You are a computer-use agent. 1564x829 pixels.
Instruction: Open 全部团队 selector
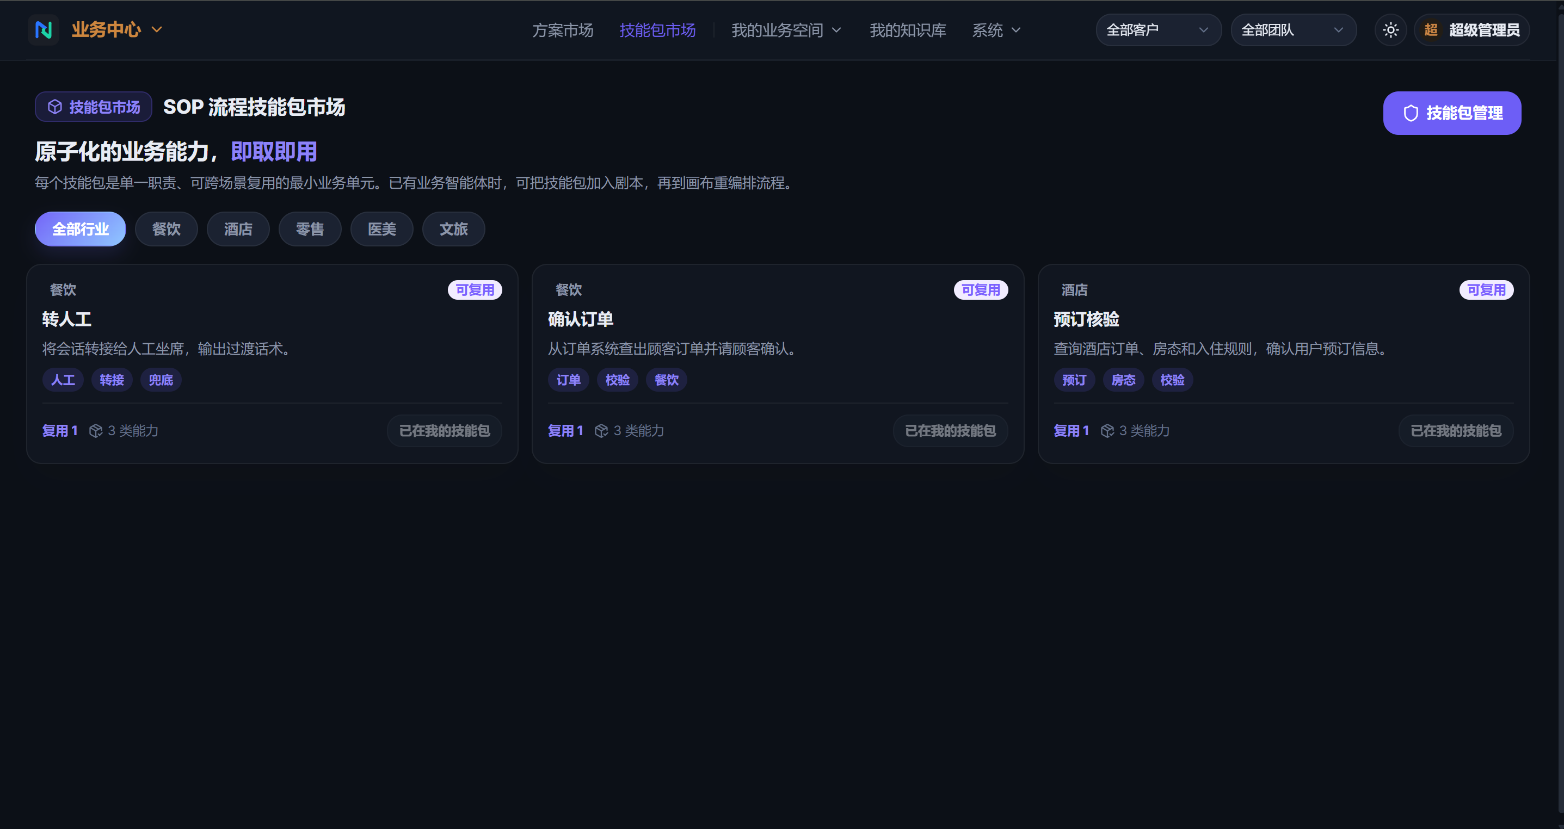[1293, 30]
